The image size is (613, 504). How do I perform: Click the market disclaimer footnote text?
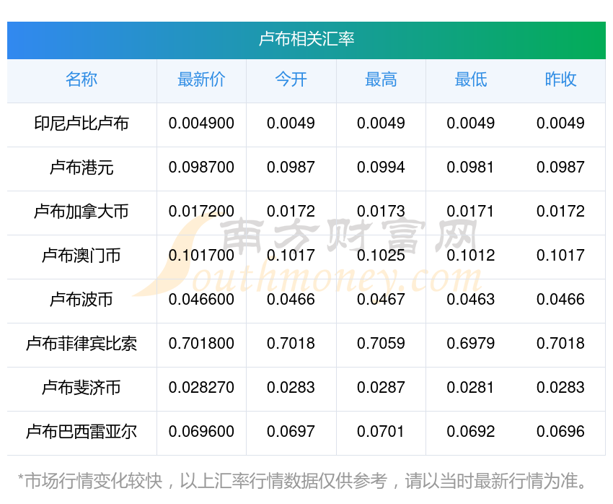(303, 481)
